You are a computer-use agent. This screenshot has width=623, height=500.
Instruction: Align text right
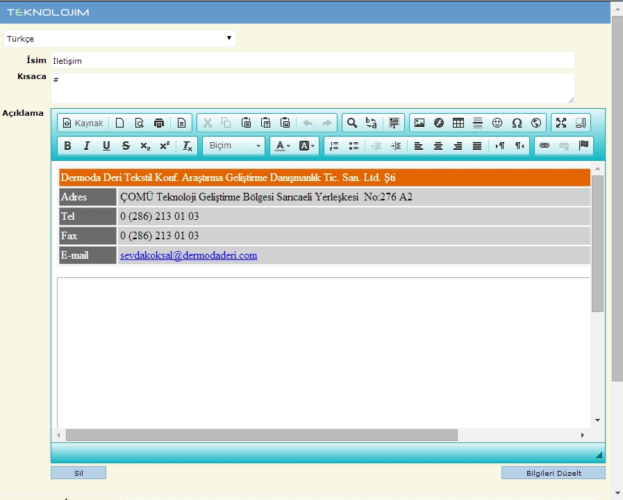458,146
